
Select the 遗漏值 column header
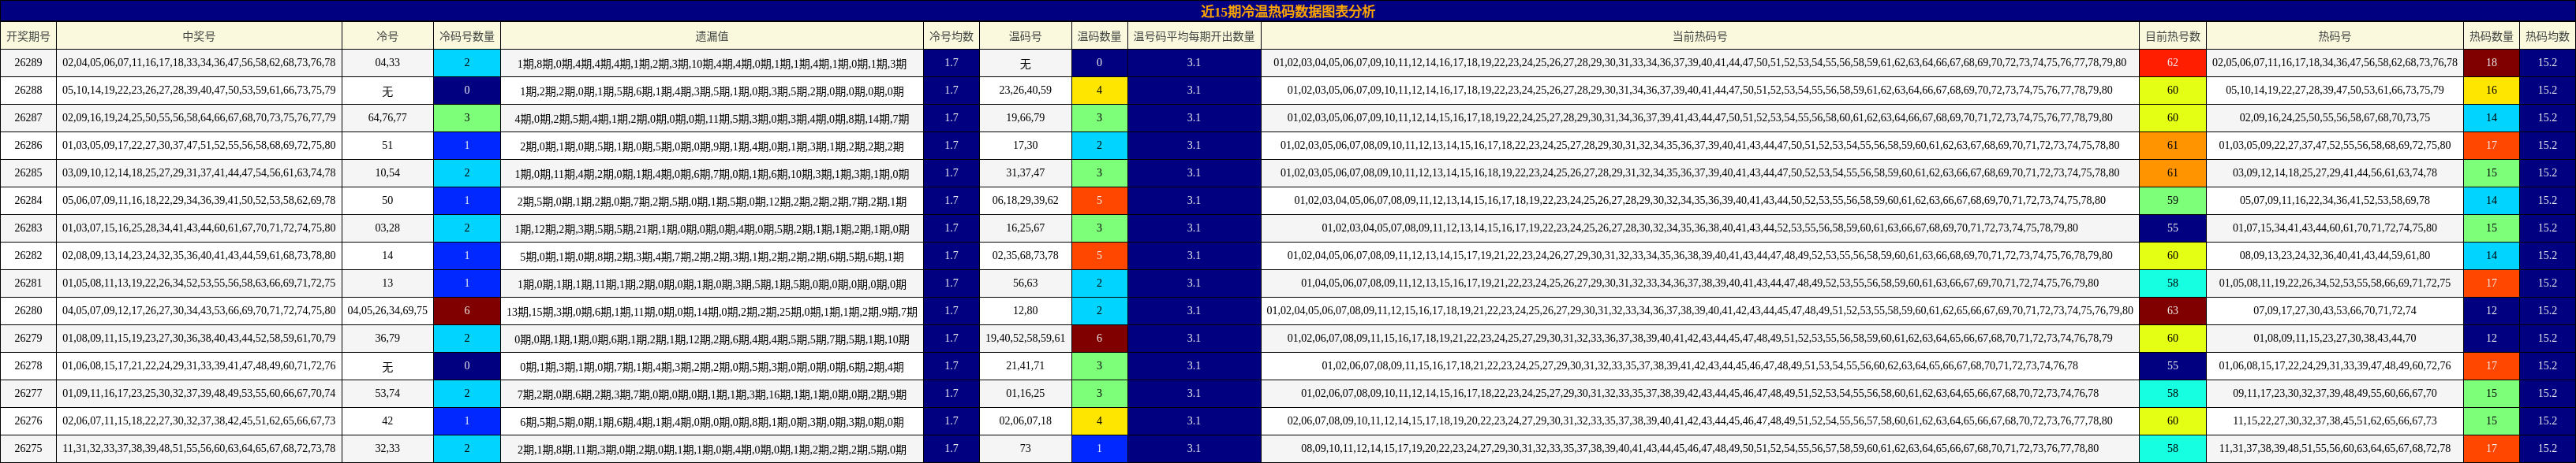(711, 36)
